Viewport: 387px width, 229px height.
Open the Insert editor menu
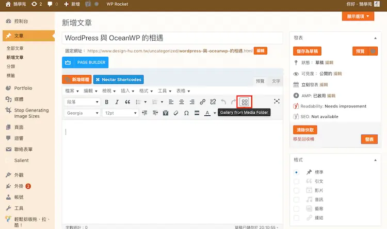[x=127, y=91]
